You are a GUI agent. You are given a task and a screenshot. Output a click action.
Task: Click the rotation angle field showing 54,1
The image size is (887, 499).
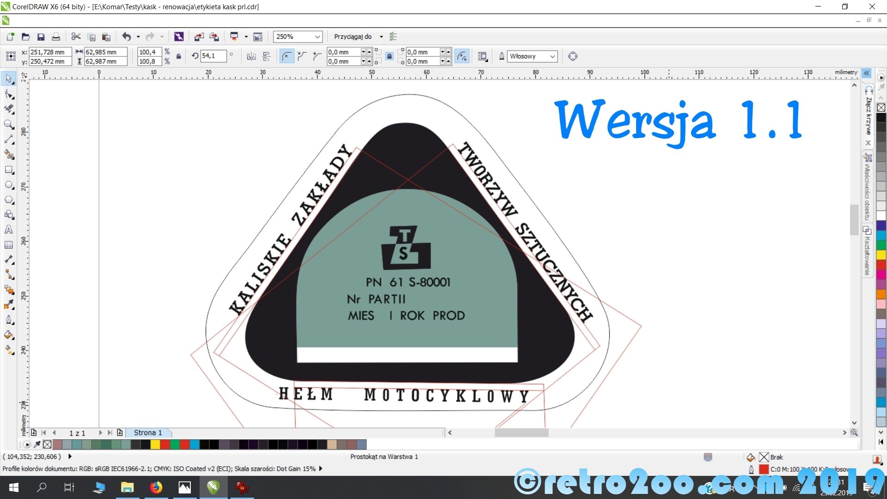pos(213,56)
